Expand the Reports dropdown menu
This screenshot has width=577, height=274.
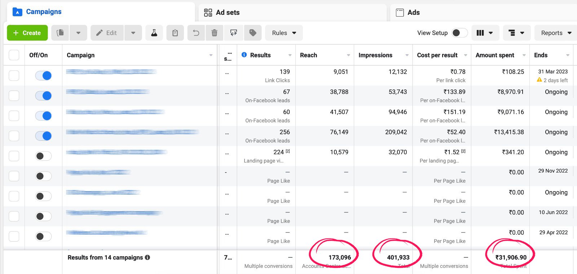[556, 33]
